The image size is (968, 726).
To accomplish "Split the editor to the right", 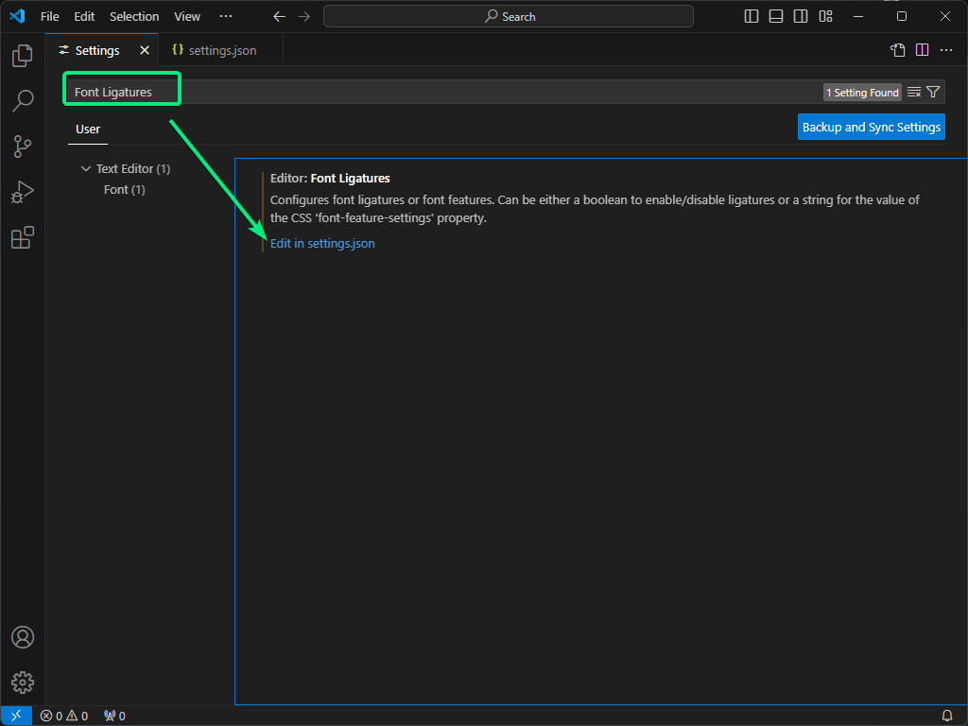I will tap(923, 50).
